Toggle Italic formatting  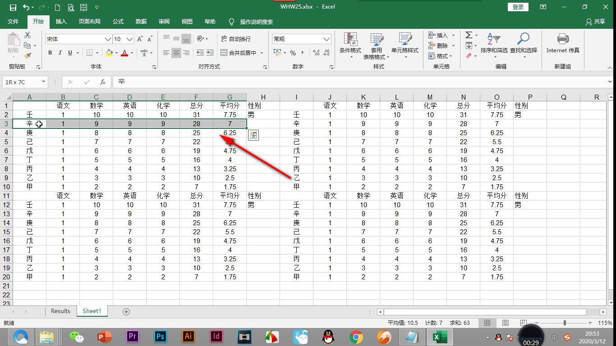coord(60,53)
